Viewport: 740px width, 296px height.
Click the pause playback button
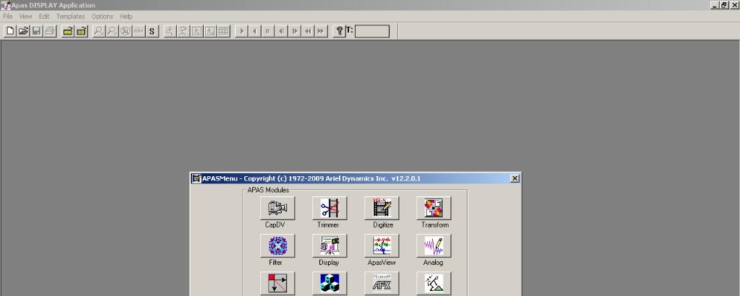tap(268, 31)
